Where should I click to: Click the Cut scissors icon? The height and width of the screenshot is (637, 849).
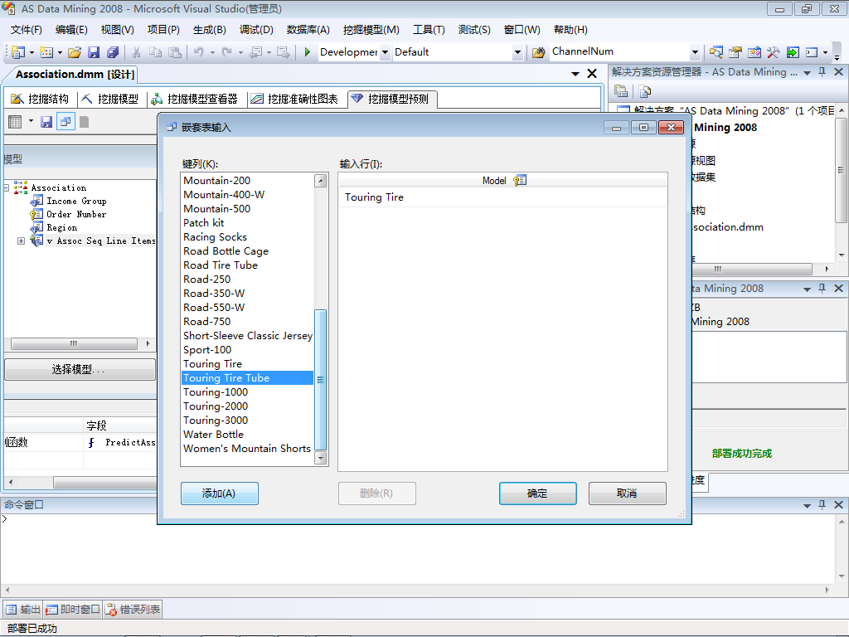(137, 52)
